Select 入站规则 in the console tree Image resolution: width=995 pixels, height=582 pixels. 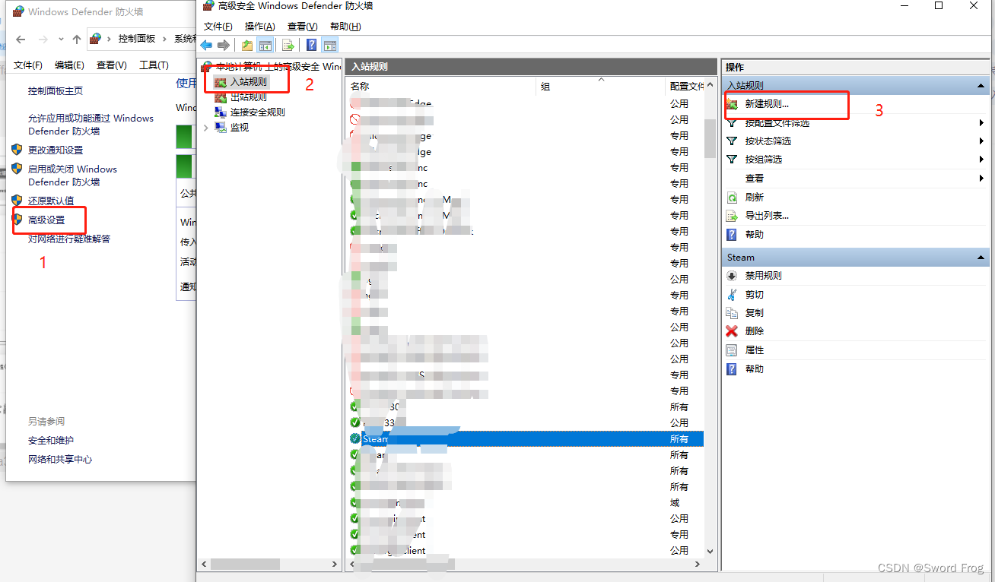click(248, 81)
